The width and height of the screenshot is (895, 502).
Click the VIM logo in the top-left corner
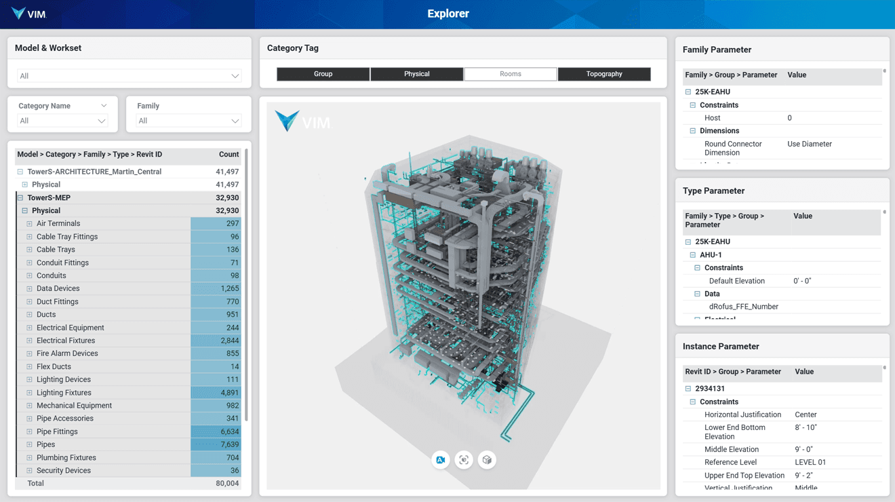[x=27, y=14]
